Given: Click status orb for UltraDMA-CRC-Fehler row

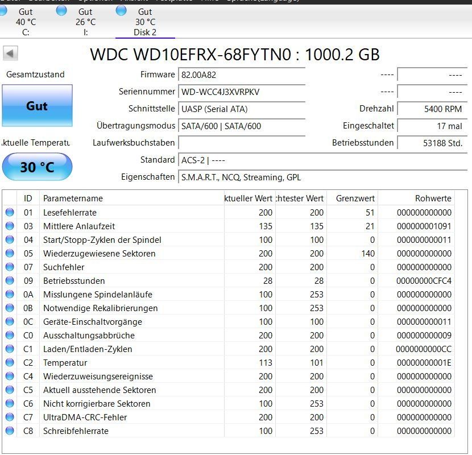Looking at the screenshot, I should (x=10, y=417).
